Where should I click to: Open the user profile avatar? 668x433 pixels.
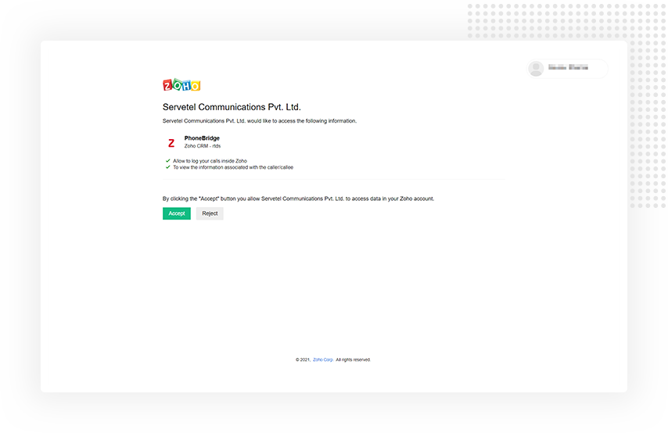coord(536,68)
